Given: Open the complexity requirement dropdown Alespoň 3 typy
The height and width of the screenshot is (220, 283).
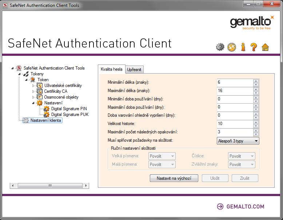Looking at the screenshot, I should [x=238, y=141].
